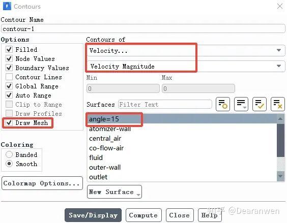Toggle the Draw Mesh checkbox
The width and height of the screenshot is (287, 223).
click(x=9, y=122)
